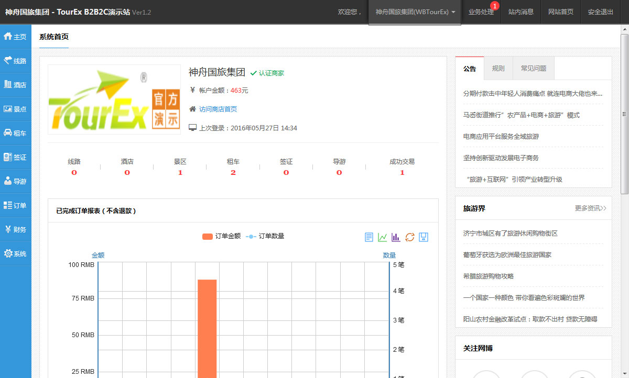Click the 463元 account balance
629x378 pixels.
click(239, 90)
